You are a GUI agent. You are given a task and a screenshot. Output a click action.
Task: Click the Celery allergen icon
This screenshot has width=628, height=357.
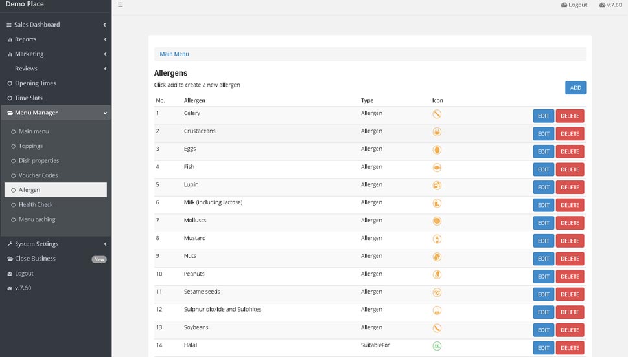tap(437, 114)
